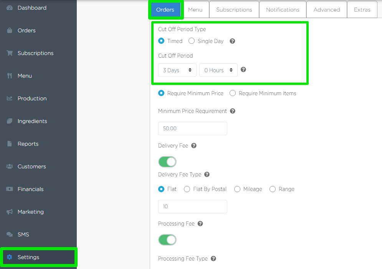Click the Production chart icon
The image size is (382, 269).
10,98
